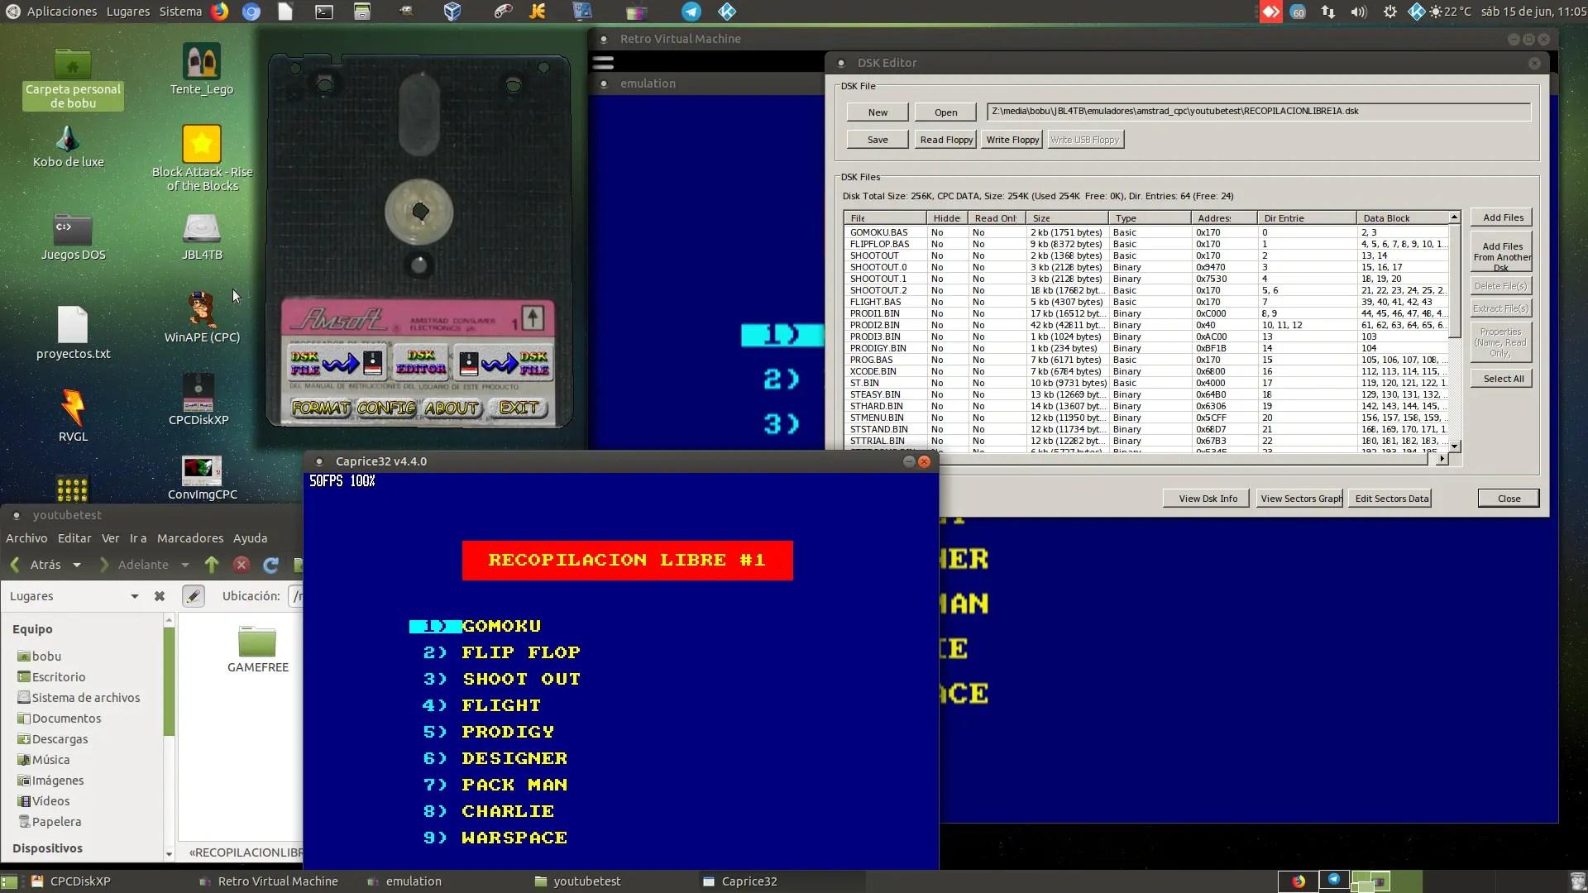
Task: Click Select All in DSK Editor
Action: click(x=1502, y=379)
